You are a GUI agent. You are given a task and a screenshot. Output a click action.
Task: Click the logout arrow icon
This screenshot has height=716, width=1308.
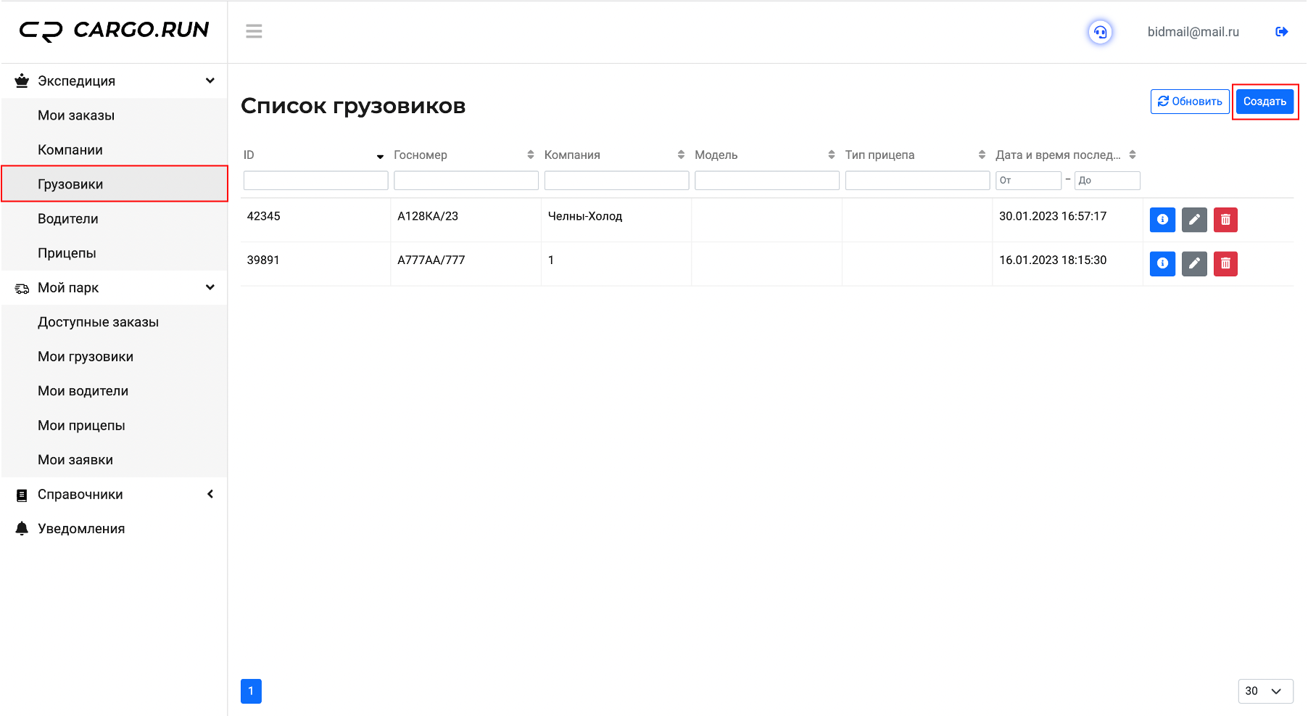pos(1281,32)
